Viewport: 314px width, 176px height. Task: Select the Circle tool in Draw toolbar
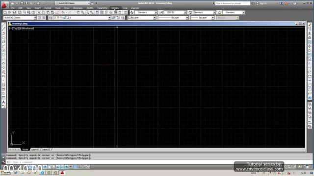(x=3, y=50)
